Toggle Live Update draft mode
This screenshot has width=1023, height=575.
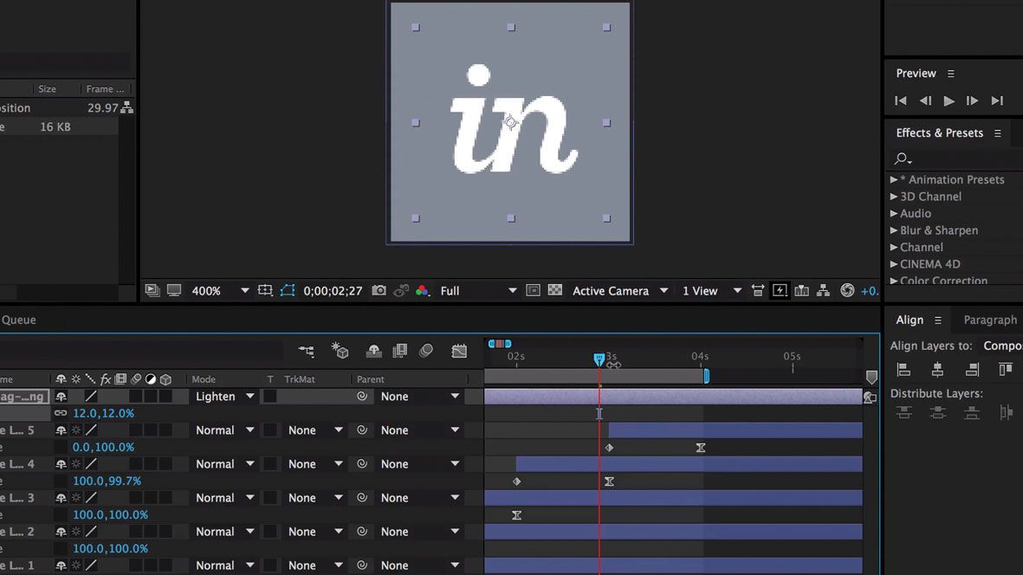pyautogui.click(x=340, y=351)
